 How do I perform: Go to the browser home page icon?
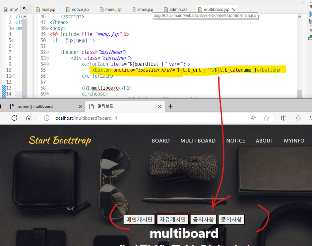pyautogui.click(x=29, y=118)
